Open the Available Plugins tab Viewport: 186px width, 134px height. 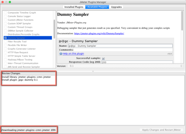click(97, 7)
